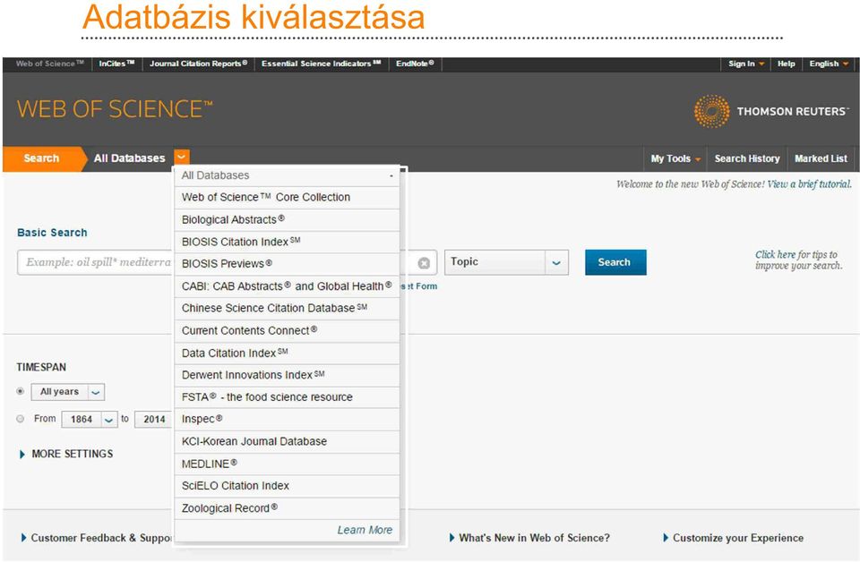Clear the search box with the X icon
The image size is (860, 562).
coord(424,263)
